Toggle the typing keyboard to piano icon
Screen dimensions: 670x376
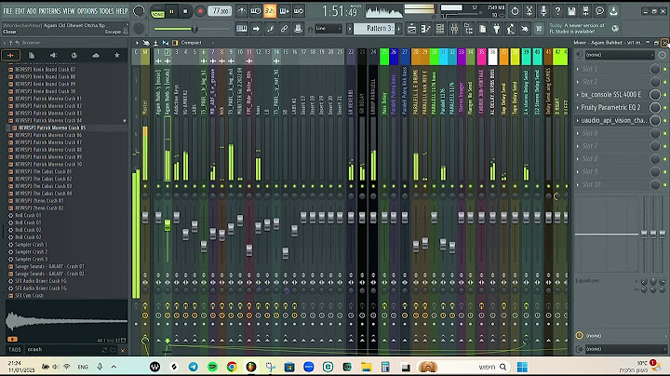tap(242, 29)
